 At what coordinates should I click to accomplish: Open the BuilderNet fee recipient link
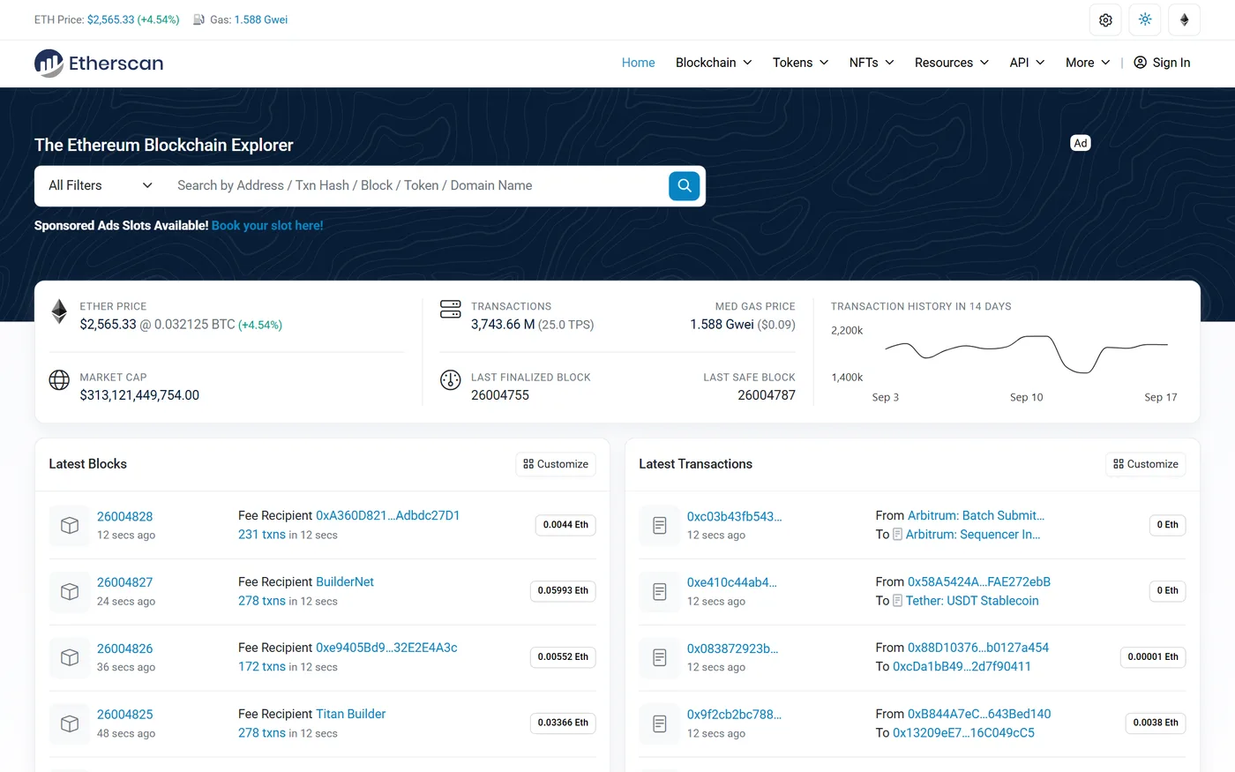[x=345, y=581]
